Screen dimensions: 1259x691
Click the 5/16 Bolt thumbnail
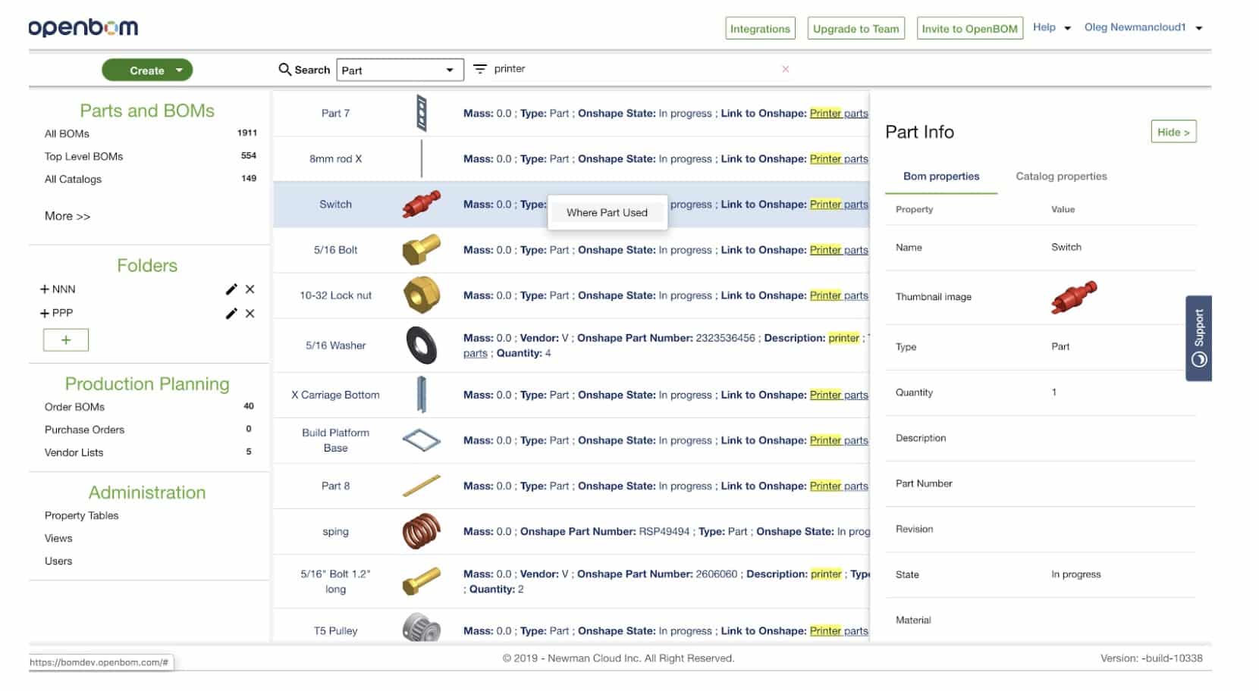click(x=421, y=249)
